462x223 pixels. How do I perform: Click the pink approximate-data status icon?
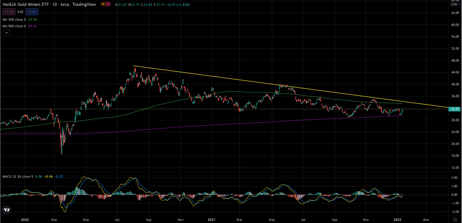click(x=108, y=4)
